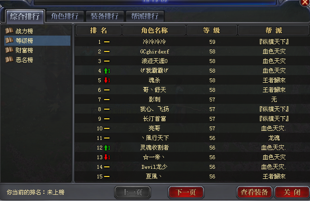The image size is (310, 201).
Task: Select player Devil龙少 row
Action: tap(192, 167)
